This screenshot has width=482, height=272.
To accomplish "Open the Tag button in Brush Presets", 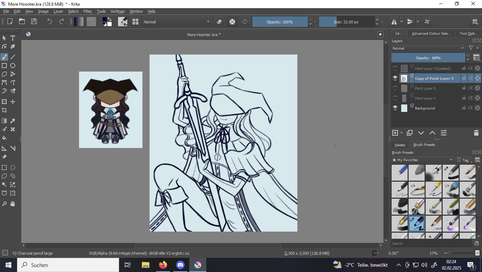I will (x=464, y=160).
